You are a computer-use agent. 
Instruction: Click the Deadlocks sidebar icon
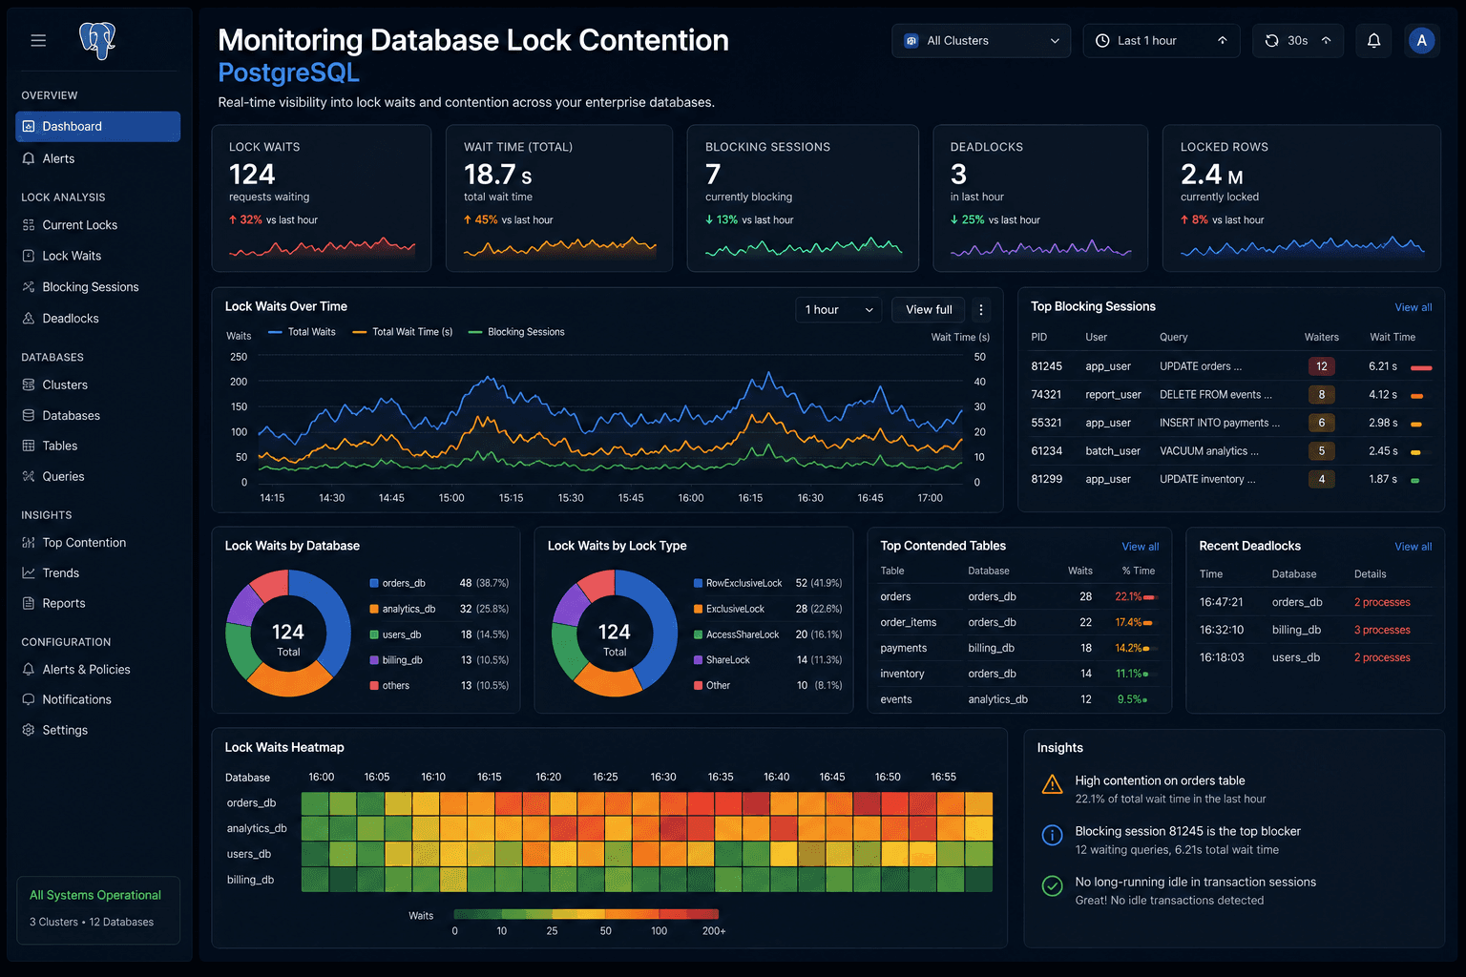(29, 318)
